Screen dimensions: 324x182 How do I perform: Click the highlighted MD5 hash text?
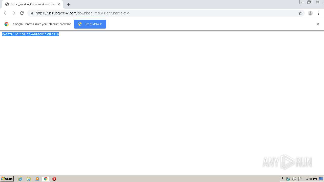30,34
